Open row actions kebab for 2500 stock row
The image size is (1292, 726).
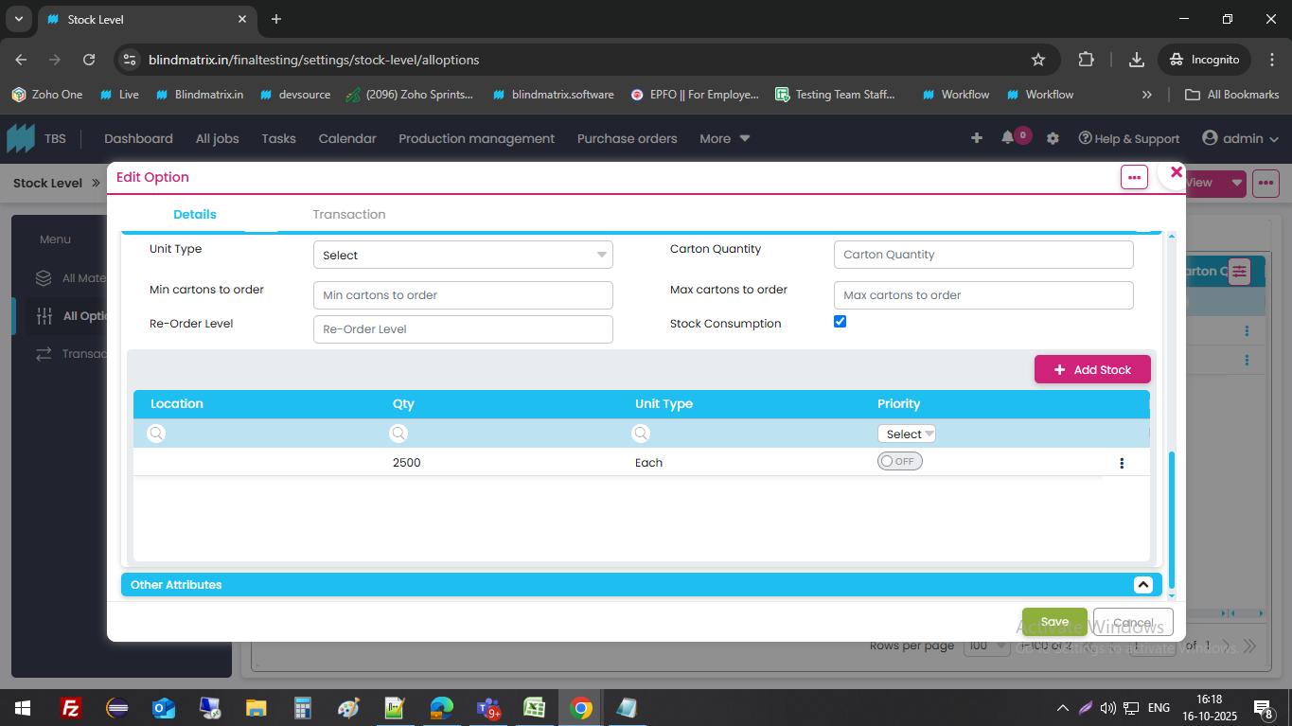coord(1122,463)
